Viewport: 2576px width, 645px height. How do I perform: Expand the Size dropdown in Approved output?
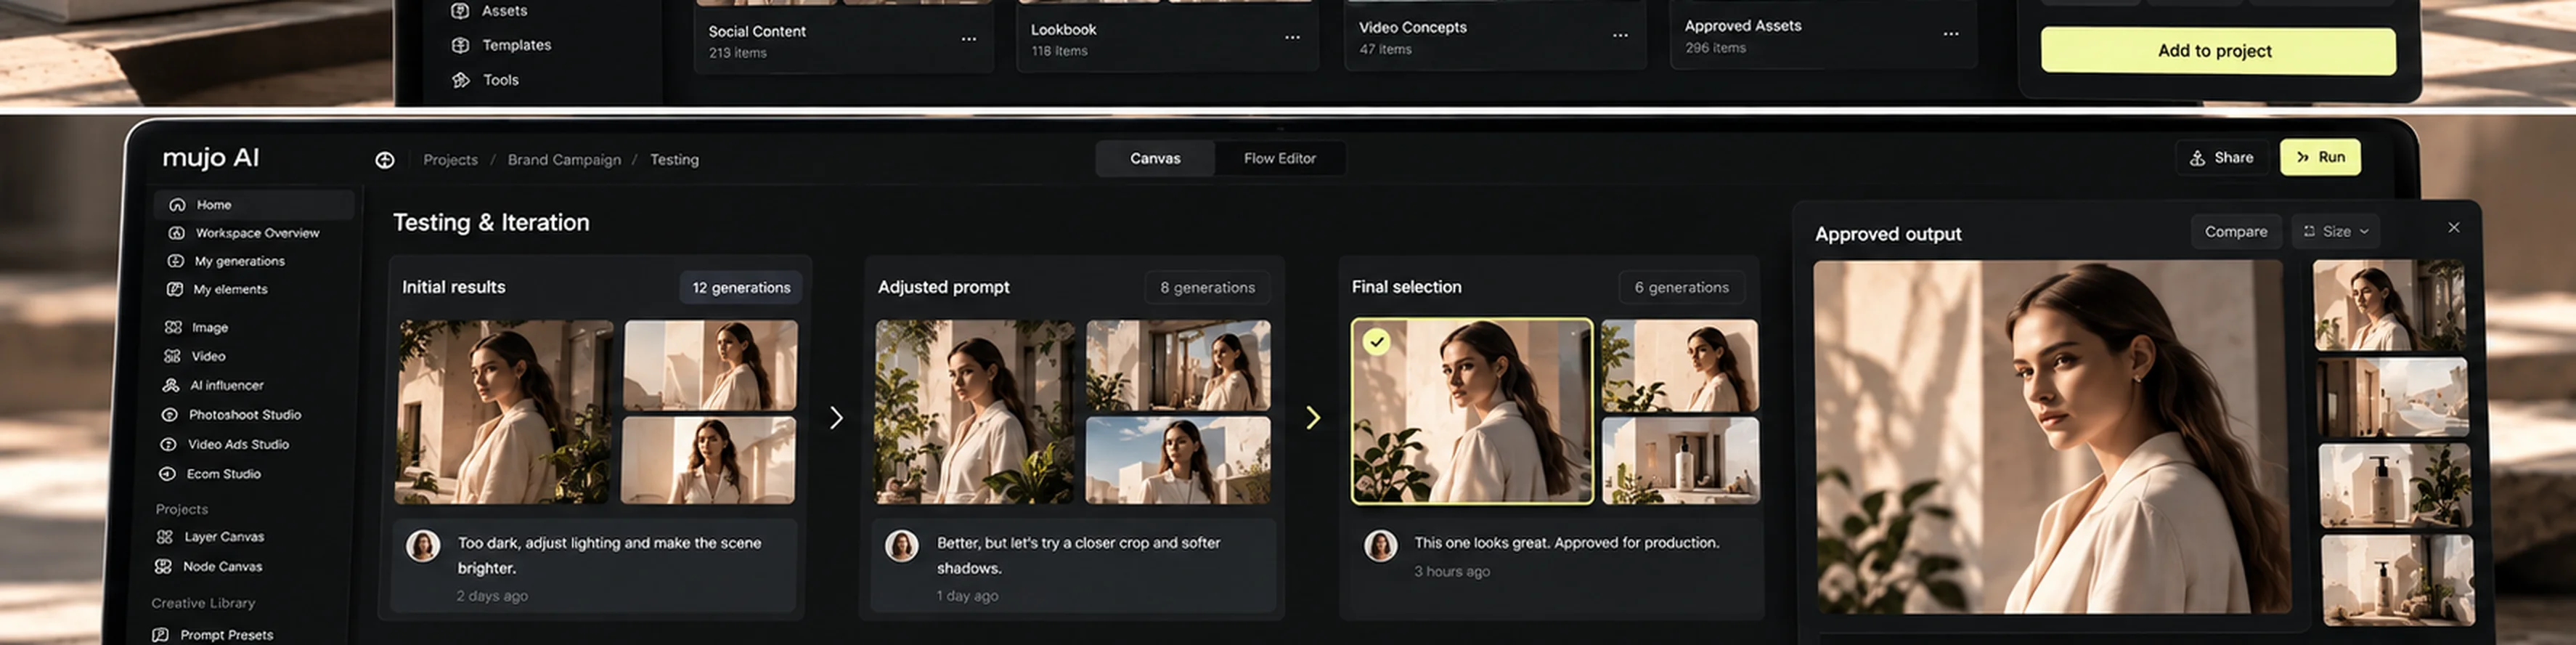[2336, 231]
